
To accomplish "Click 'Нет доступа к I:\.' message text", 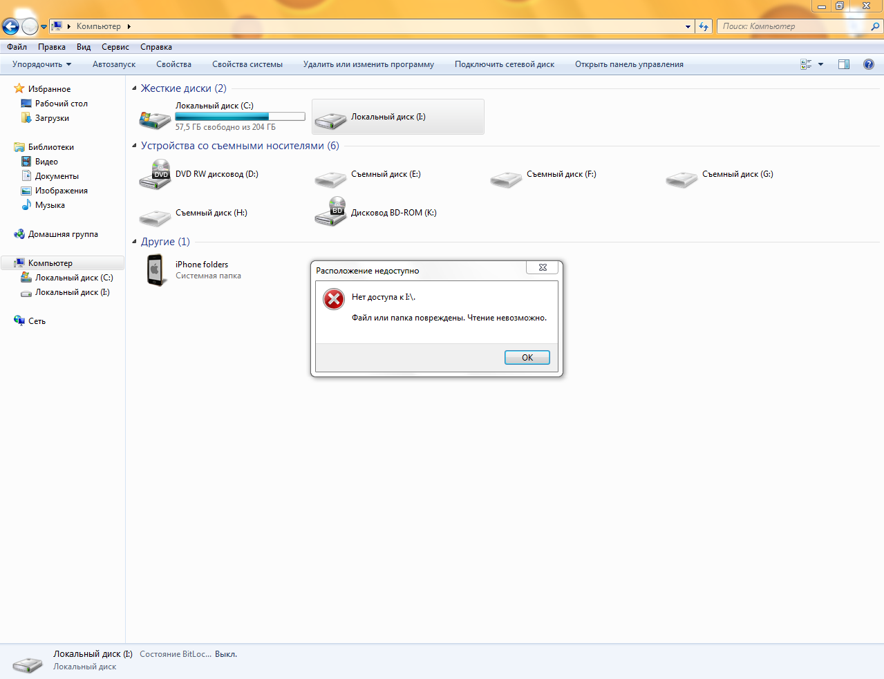I will coord(384,297).
